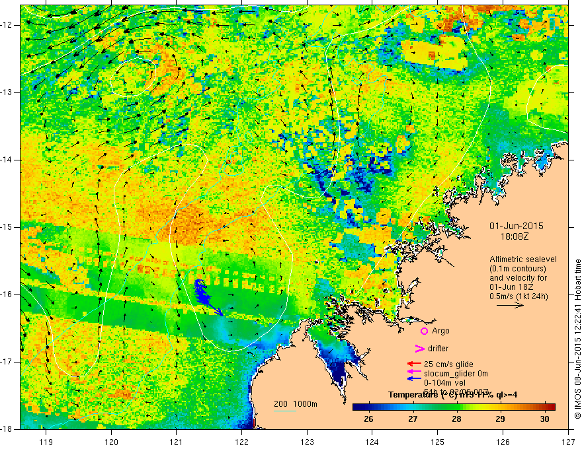Click the longitude axis label 120

(111, 442)
